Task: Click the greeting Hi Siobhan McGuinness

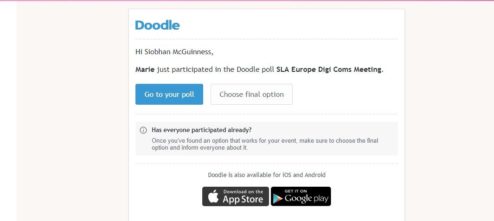Action: 174,52
